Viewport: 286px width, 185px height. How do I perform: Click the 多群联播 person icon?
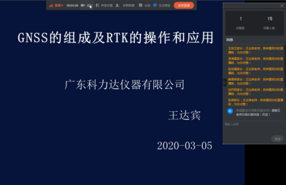coord(117,6)
